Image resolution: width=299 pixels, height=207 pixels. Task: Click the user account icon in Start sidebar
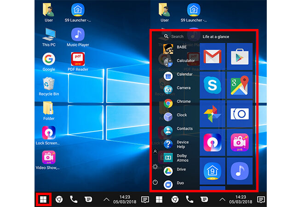[x=155, y=151]
